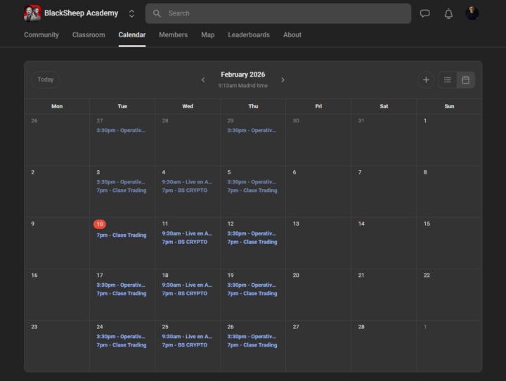This screenshot has width=506, height=381.
Task: Open Feb 26 7pm Clase Trading event
Action: click(x=252, y=345)
